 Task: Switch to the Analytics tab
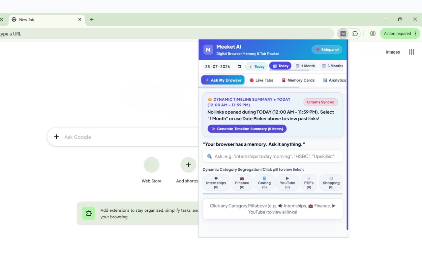point(334,80)
